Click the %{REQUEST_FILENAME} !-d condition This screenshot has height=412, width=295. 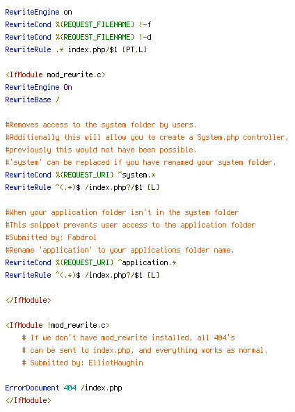(103, 37)
